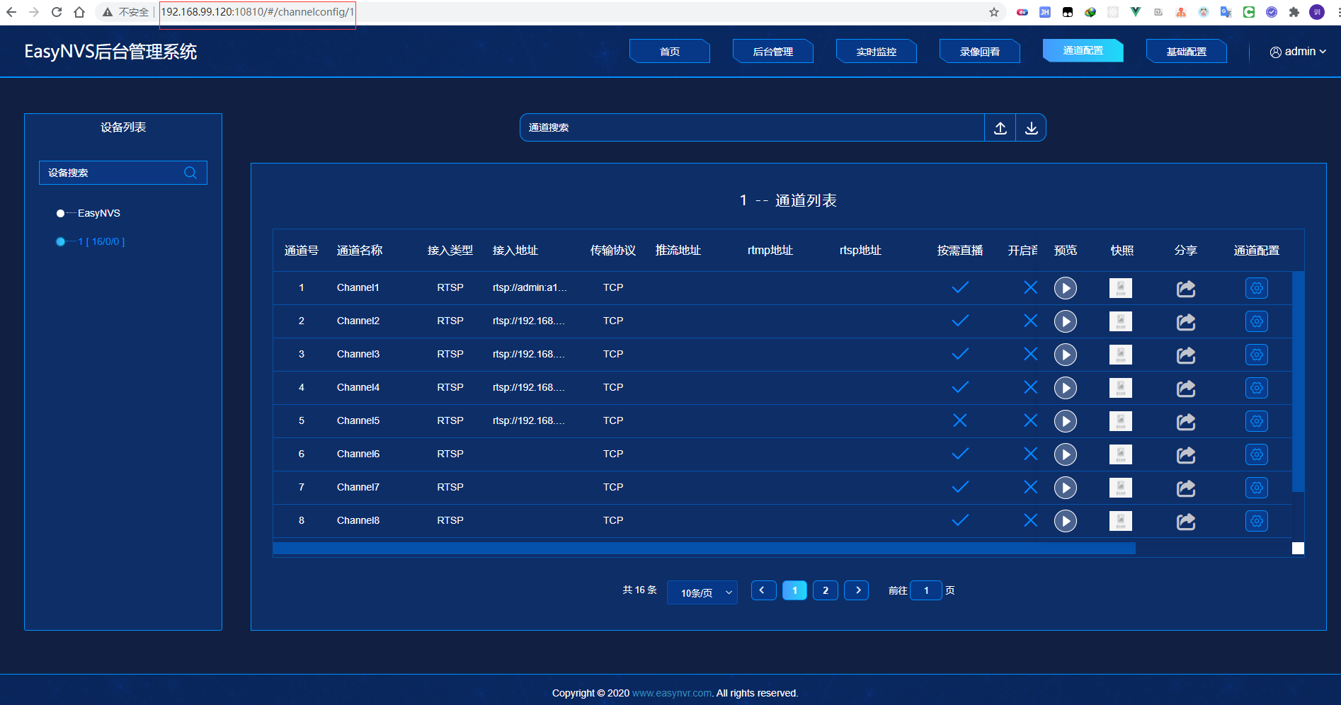
Task: Go to page 2 of channels
Action: point(825,590)
